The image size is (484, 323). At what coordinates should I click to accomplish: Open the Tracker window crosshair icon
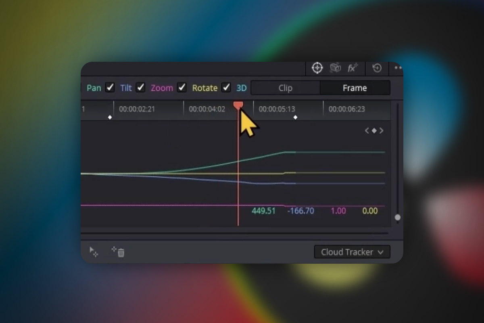point(317,68)
